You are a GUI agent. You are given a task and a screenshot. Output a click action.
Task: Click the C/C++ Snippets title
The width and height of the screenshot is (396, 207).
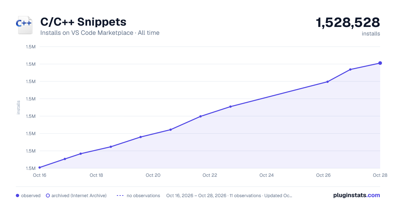83,22
